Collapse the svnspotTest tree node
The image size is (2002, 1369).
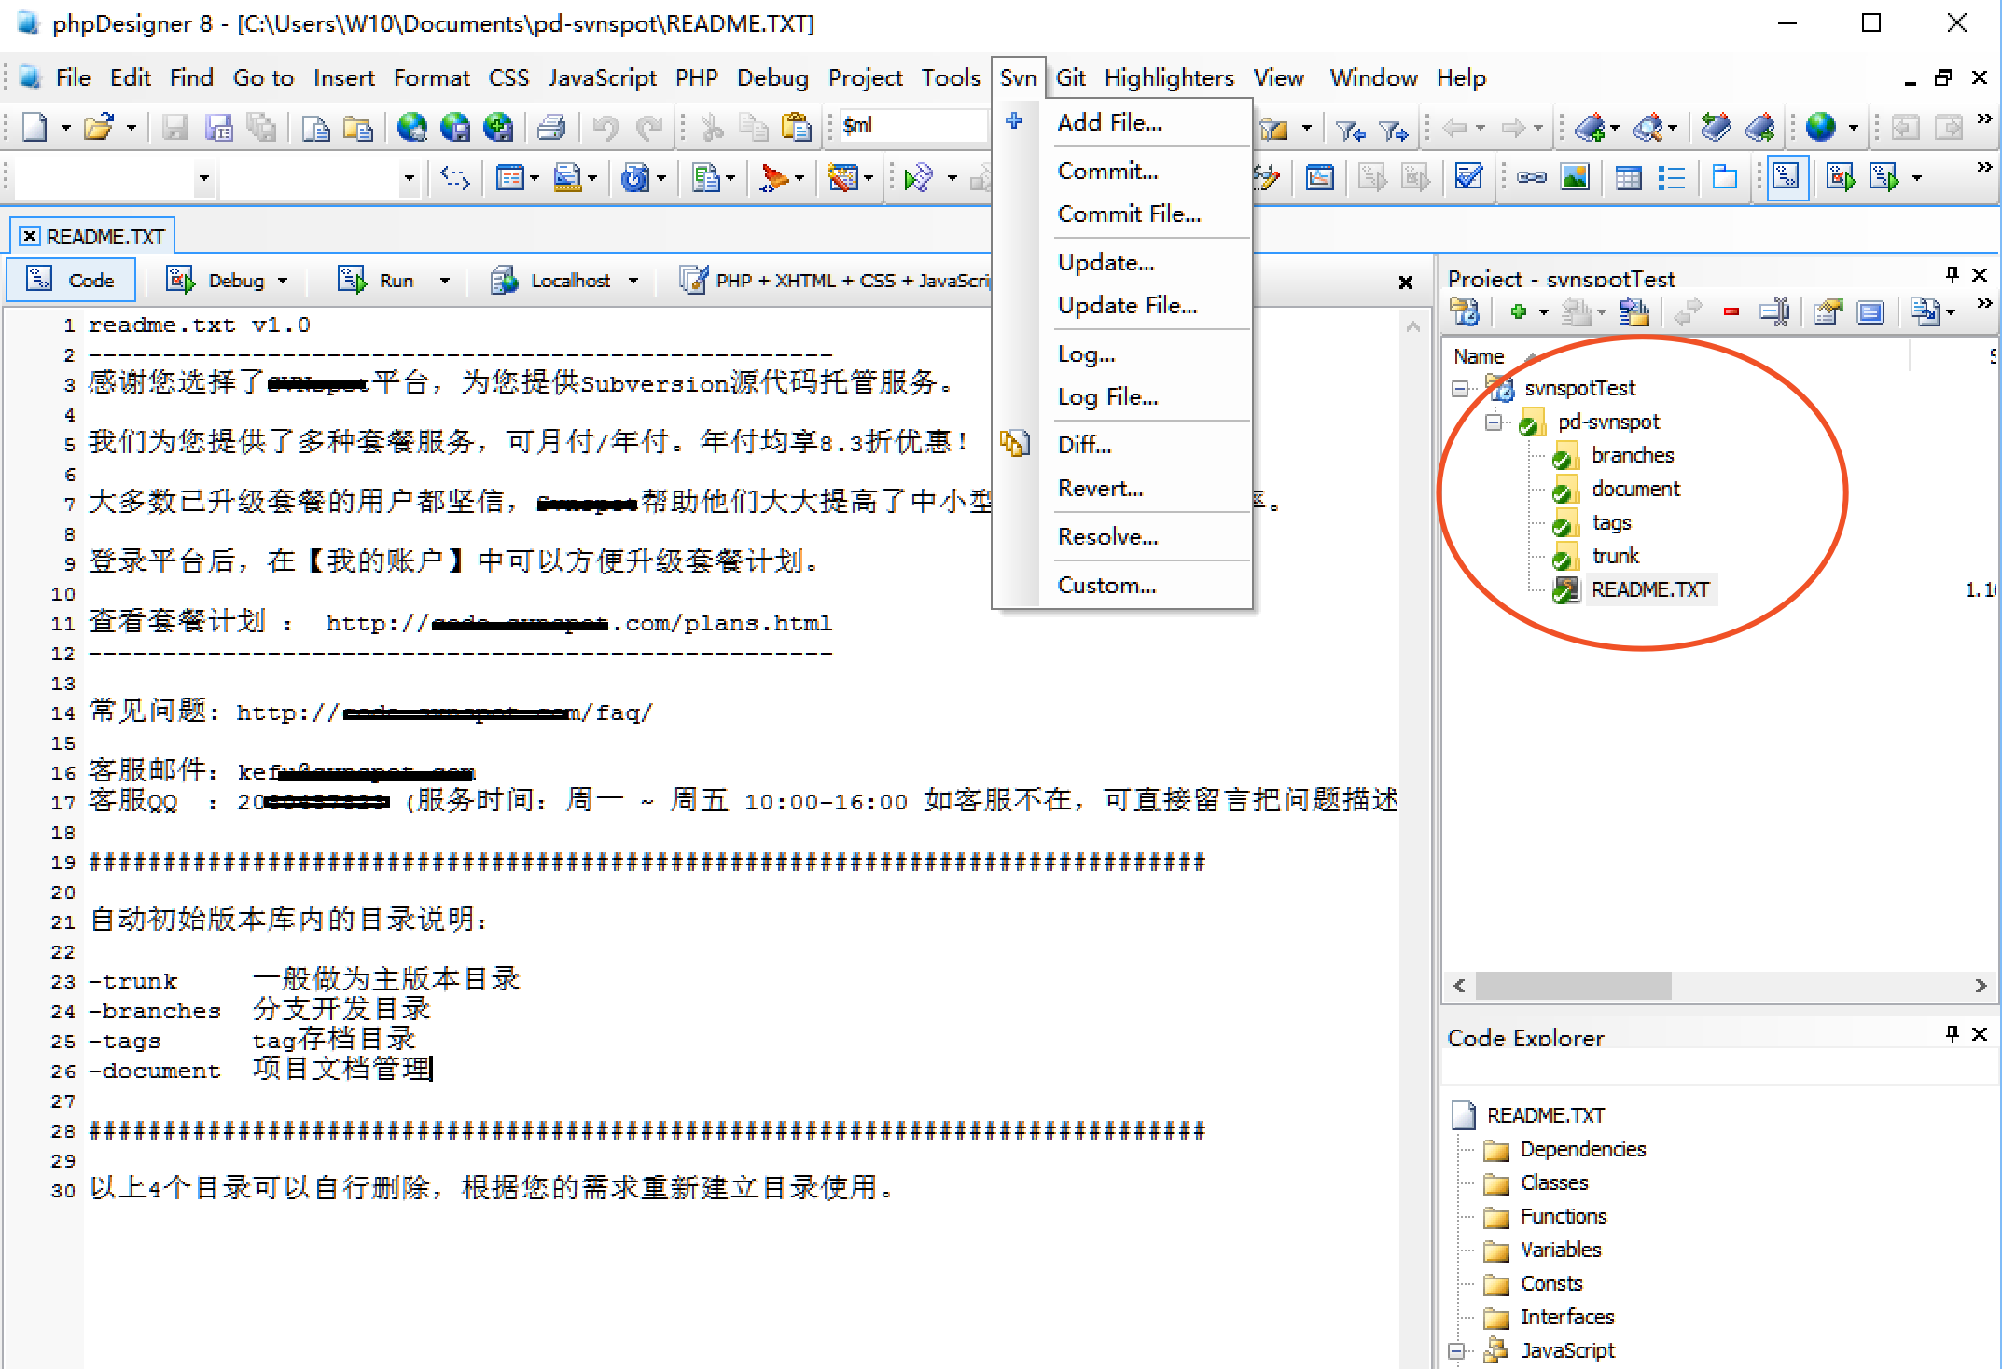(1460, 389)
